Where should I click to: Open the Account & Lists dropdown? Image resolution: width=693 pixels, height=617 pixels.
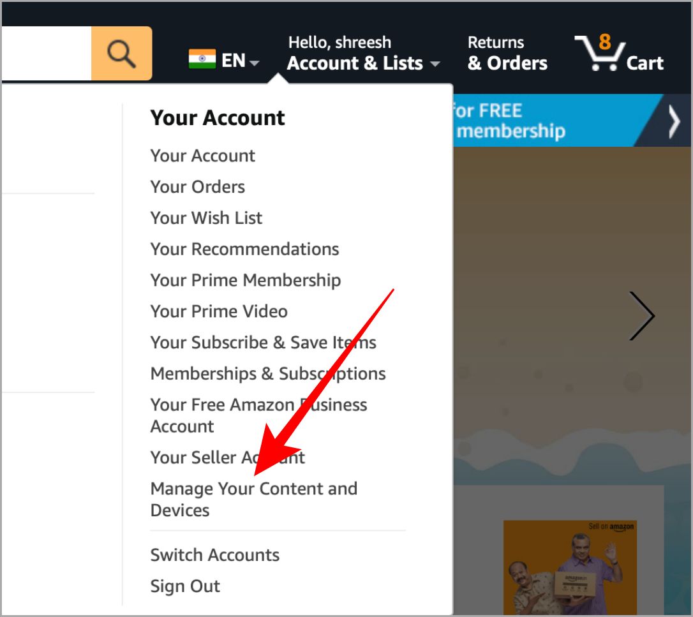click(355, 63)
